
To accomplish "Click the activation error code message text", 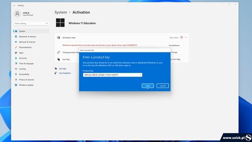I will (100, 45).
